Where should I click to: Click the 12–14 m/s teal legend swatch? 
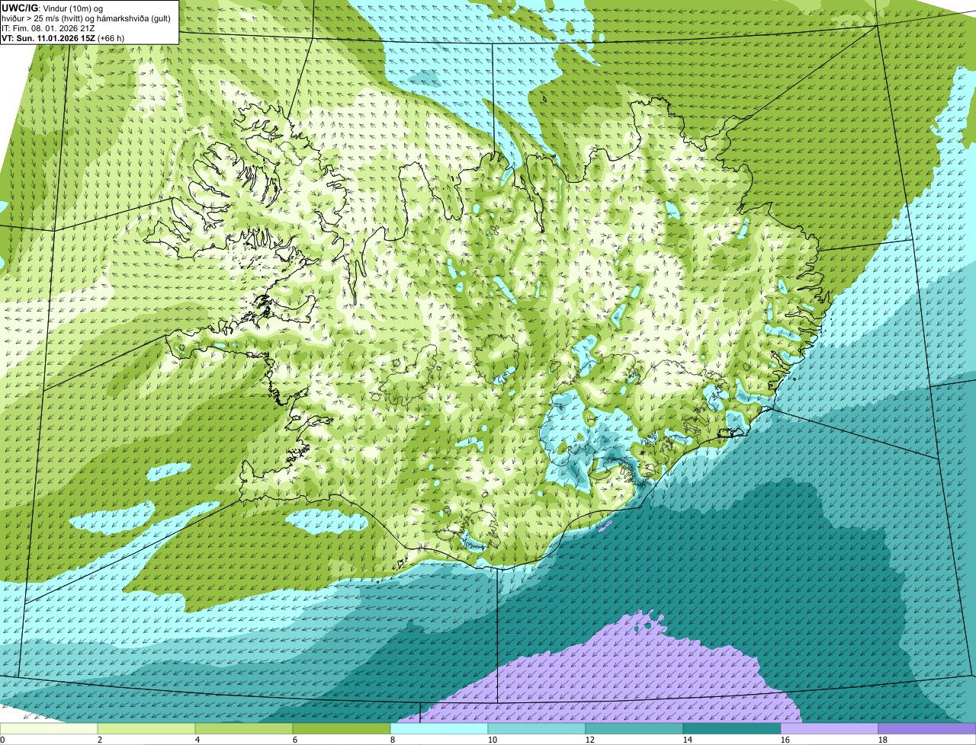(634, 728)
